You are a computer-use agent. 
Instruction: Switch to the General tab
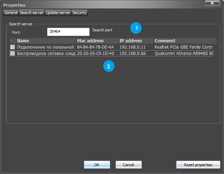11,13
